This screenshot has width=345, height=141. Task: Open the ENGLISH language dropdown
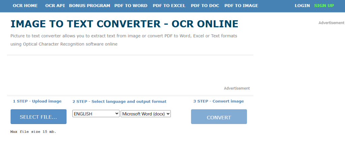point(96,114)
